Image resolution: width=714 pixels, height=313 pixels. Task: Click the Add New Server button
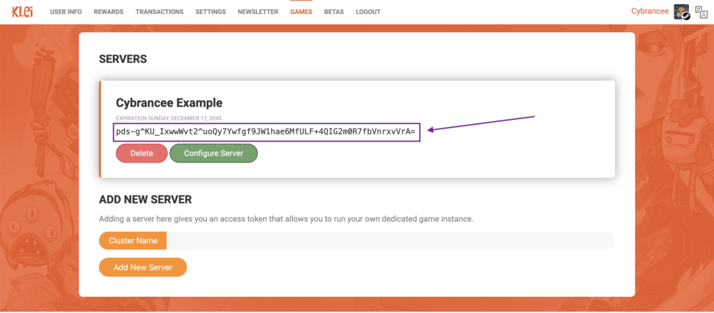(142, 268)
